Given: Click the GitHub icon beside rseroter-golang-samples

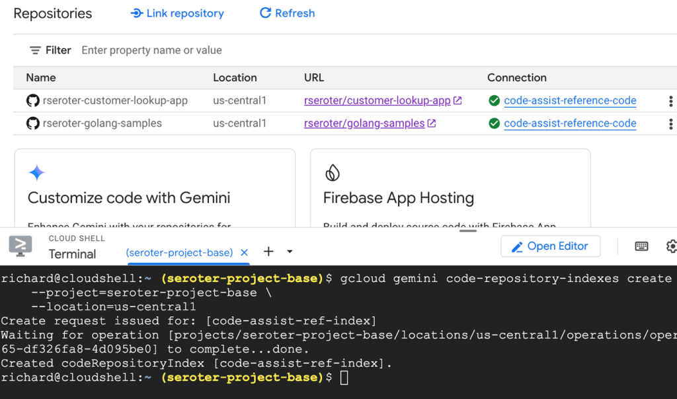Looking at the screenshot, I should pyautogui.click(x=33, y=124).
